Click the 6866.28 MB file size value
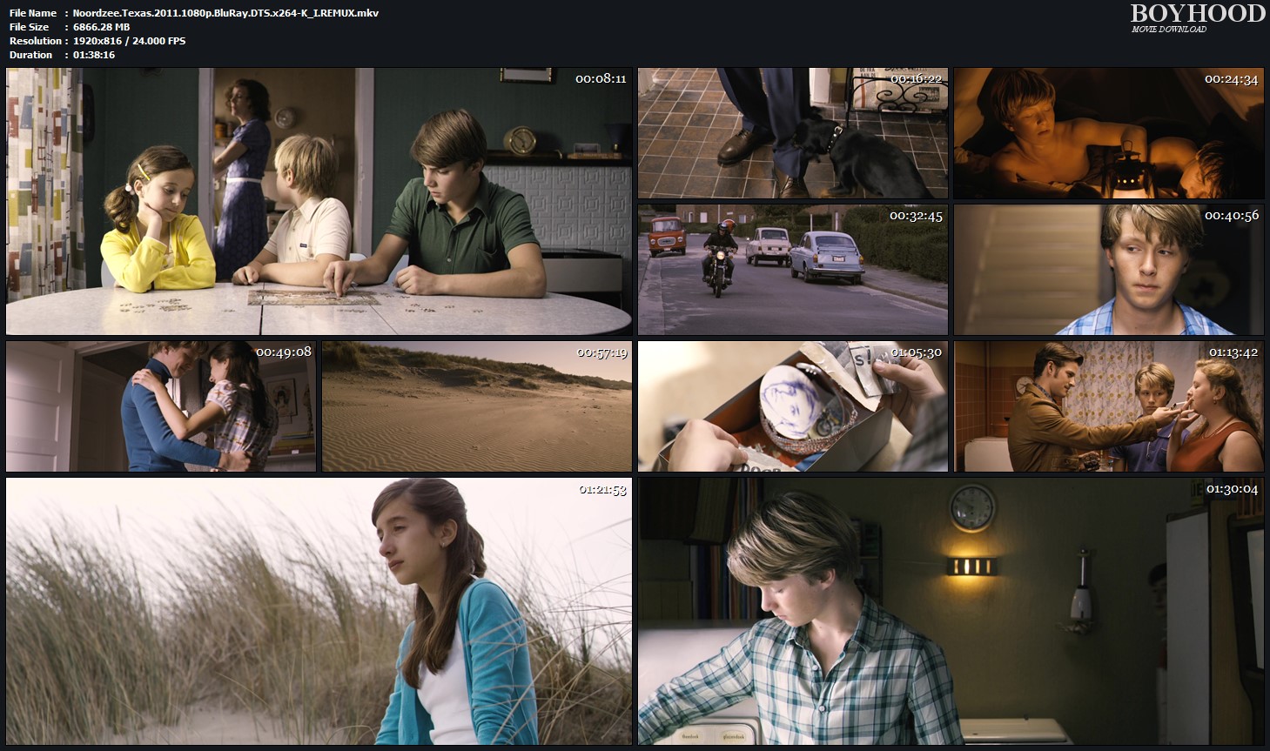1270x751 pixels. [101, 27]
